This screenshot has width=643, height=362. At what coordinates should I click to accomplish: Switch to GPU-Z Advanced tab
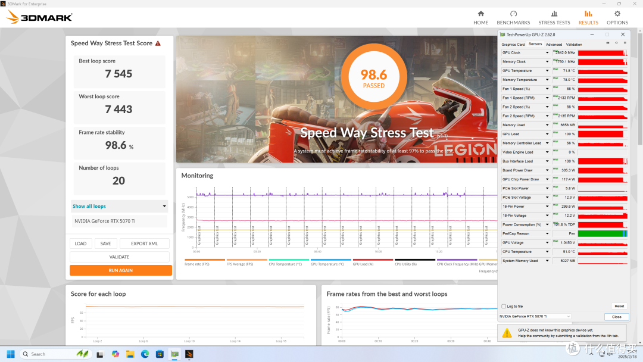pos(554,44)
